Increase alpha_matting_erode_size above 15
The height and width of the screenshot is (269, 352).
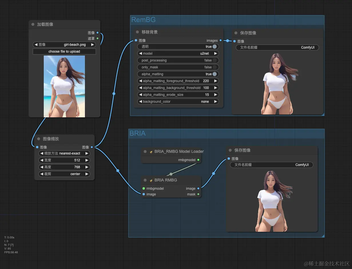pos(216,95)
